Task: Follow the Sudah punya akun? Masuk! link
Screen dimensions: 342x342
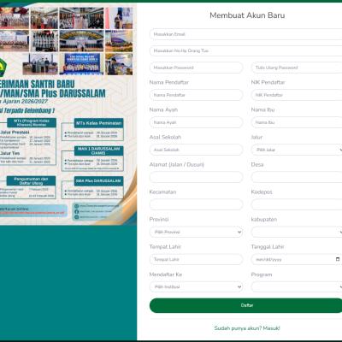Action: pos(247,328)
